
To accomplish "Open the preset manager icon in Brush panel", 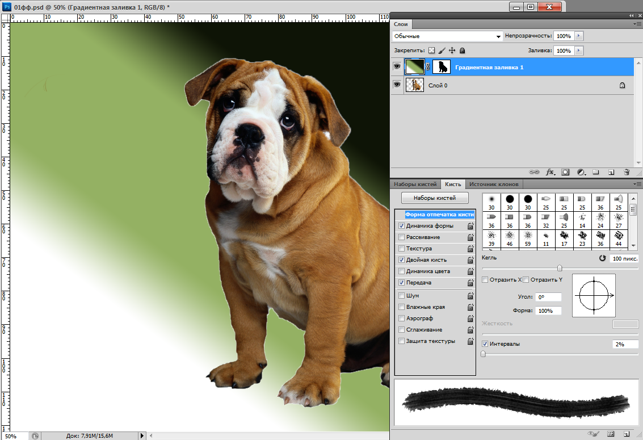I will tap(611, 433).
